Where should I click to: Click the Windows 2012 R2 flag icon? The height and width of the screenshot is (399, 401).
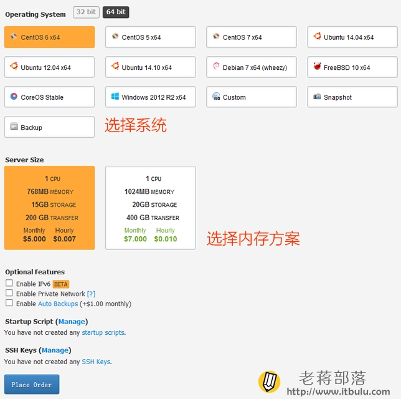coord(115,96)
